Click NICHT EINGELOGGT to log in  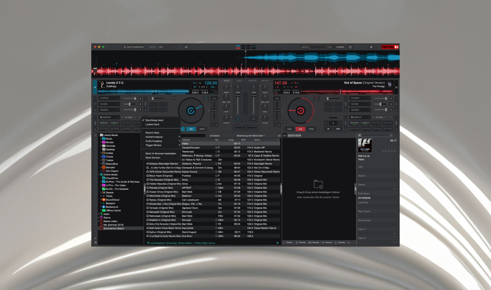pos(134,47)
